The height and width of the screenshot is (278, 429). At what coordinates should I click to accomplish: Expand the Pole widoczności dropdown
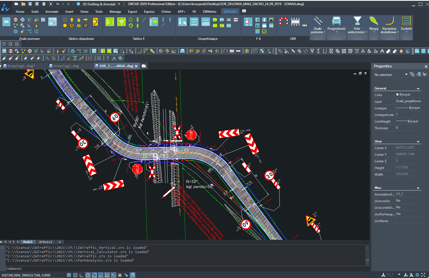(357, 28)
